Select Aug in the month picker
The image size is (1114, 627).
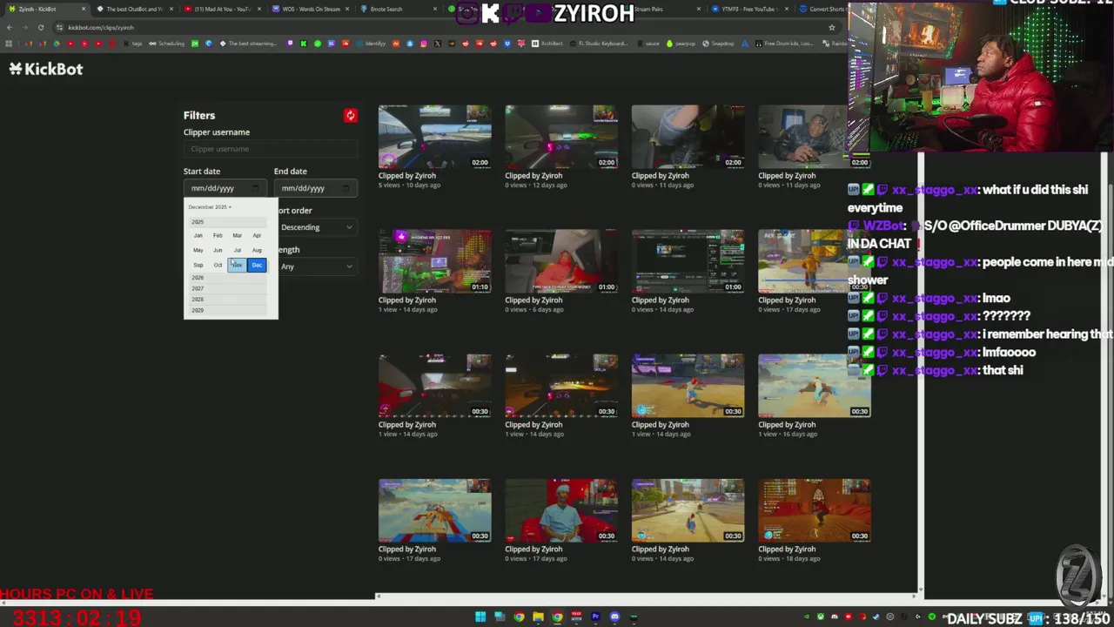point(257,251)
